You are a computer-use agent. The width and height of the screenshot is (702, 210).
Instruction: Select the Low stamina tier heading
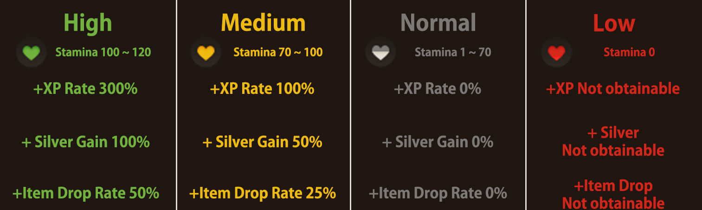[x=614, y=22]
